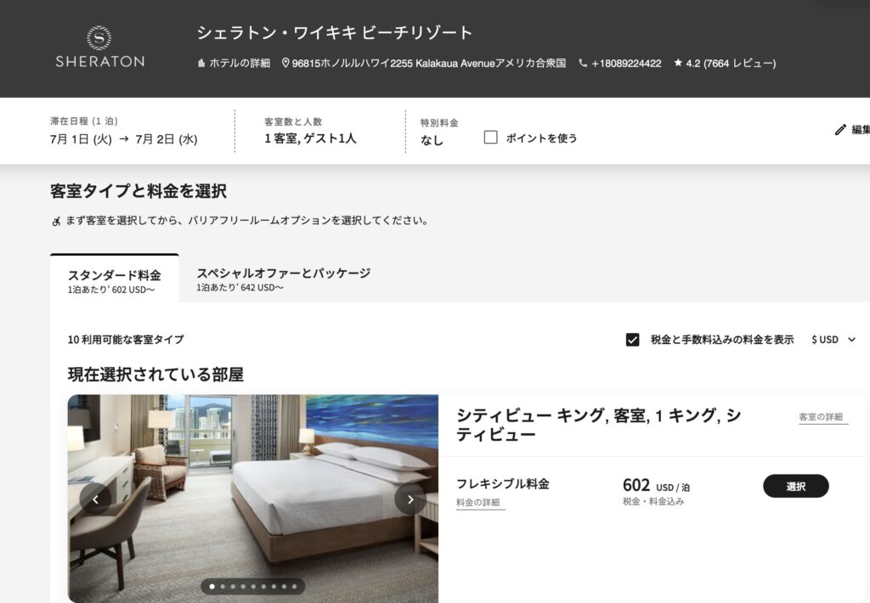Select the スタンダード料金 tab

click(115, 279)
